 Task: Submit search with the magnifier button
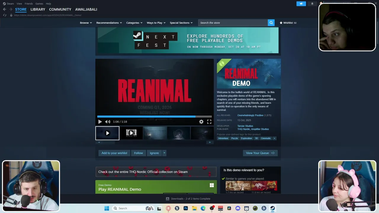(x=271, y=23)
